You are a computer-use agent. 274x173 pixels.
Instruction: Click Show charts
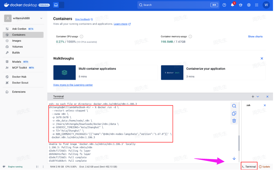255,37
